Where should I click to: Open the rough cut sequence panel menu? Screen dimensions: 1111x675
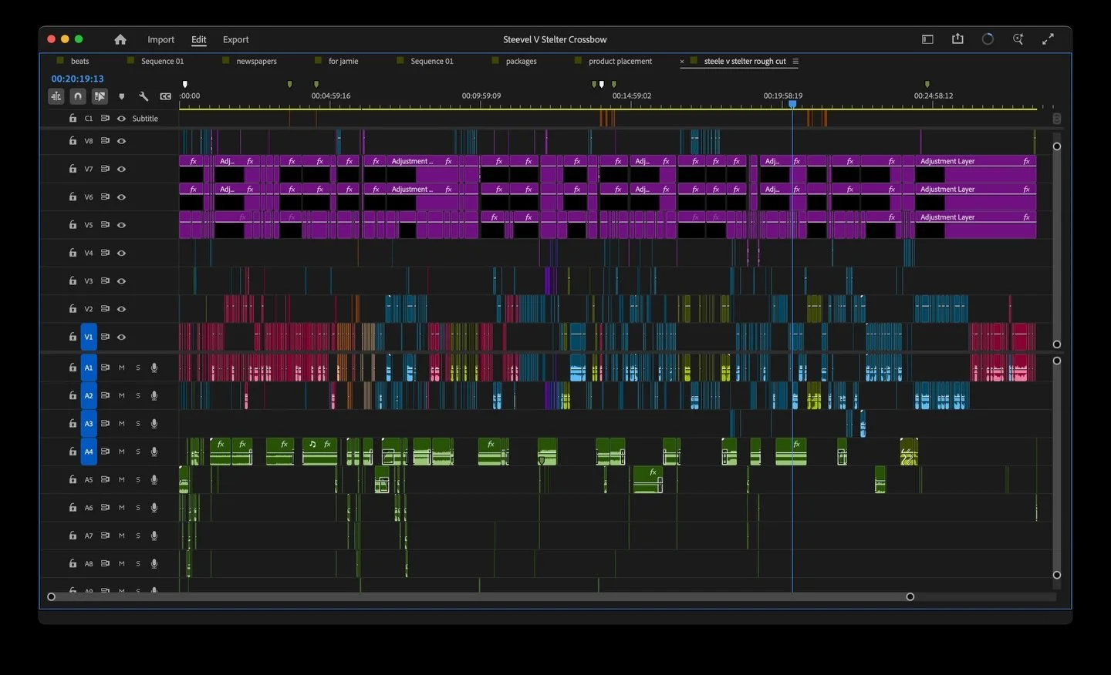[795, 61]
